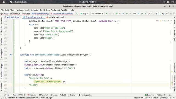
Task: Click the BrowseFragment breadcrumb
Action: (x=40, y=13)
